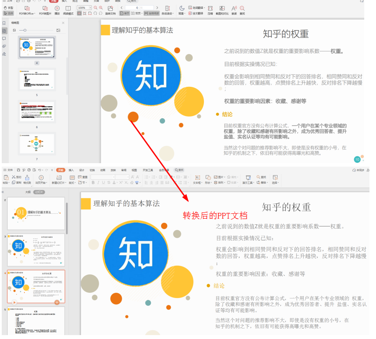Click Cut button in PPT ribbon
The image size is (376, 339).
(x=17, y=177)
